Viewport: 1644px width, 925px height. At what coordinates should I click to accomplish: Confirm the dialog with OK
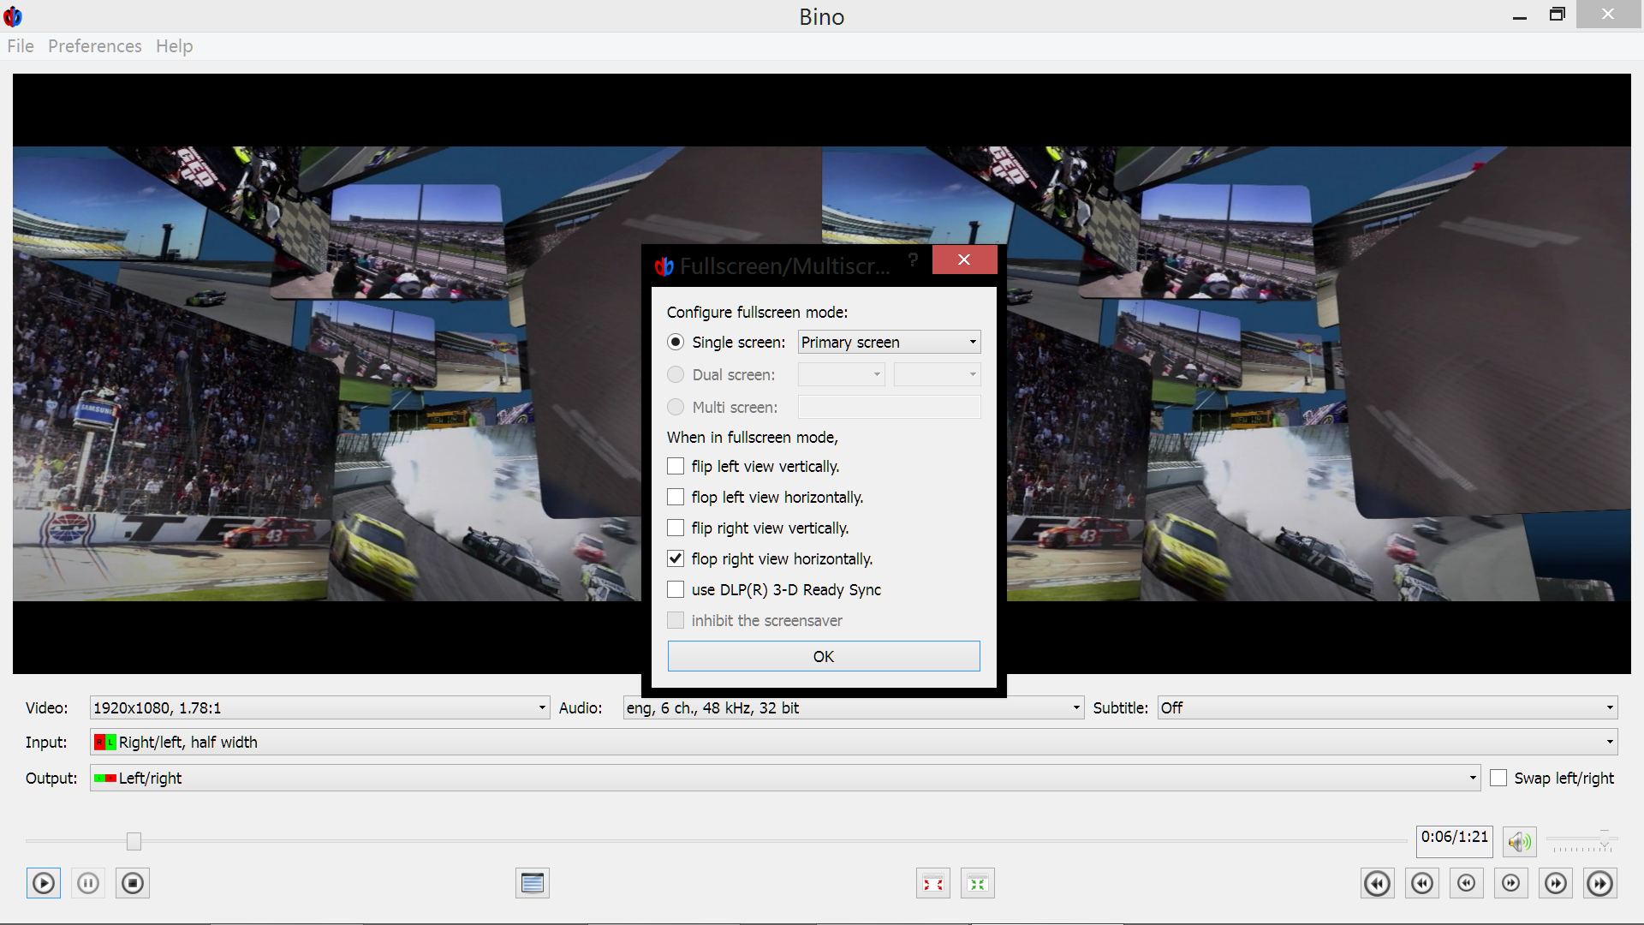click(824, 656)
